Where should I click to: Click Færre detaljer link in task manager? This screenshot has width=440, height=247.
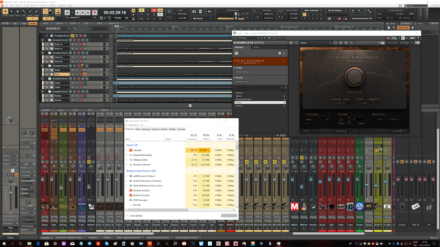(136, 216)
